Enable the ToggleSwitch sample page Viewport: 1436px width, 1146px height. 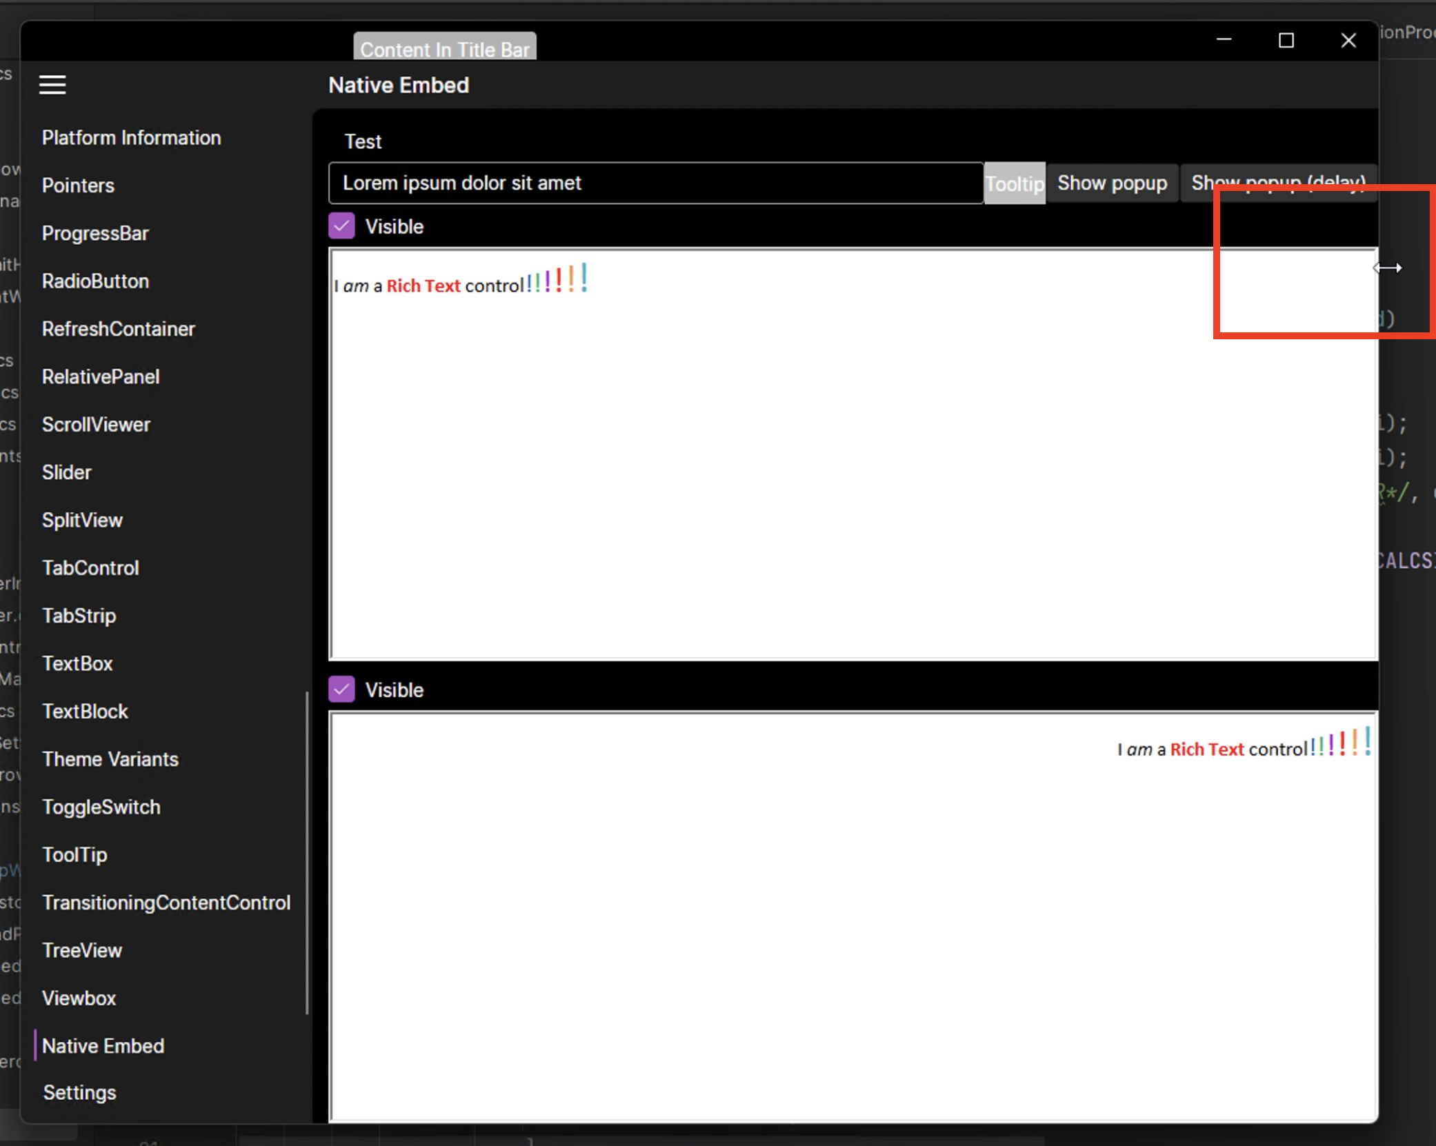click(x=101, y=807)
